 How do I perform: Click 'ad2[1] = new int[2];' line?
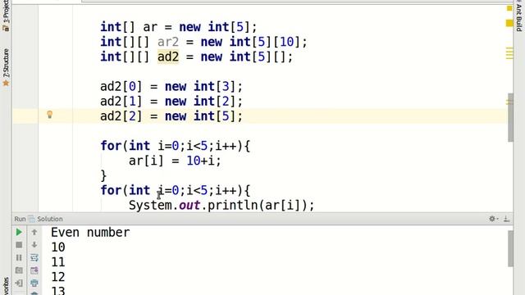coord(171,102)
